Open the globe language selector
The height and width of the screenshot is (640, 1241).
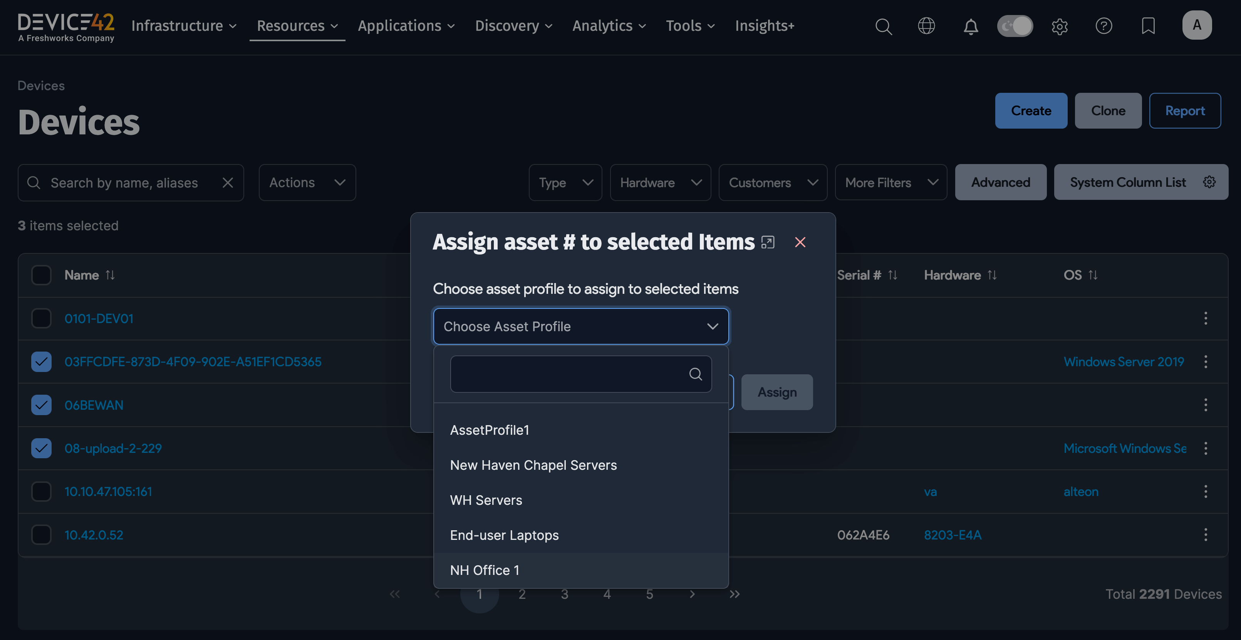[x=926, y=26]
